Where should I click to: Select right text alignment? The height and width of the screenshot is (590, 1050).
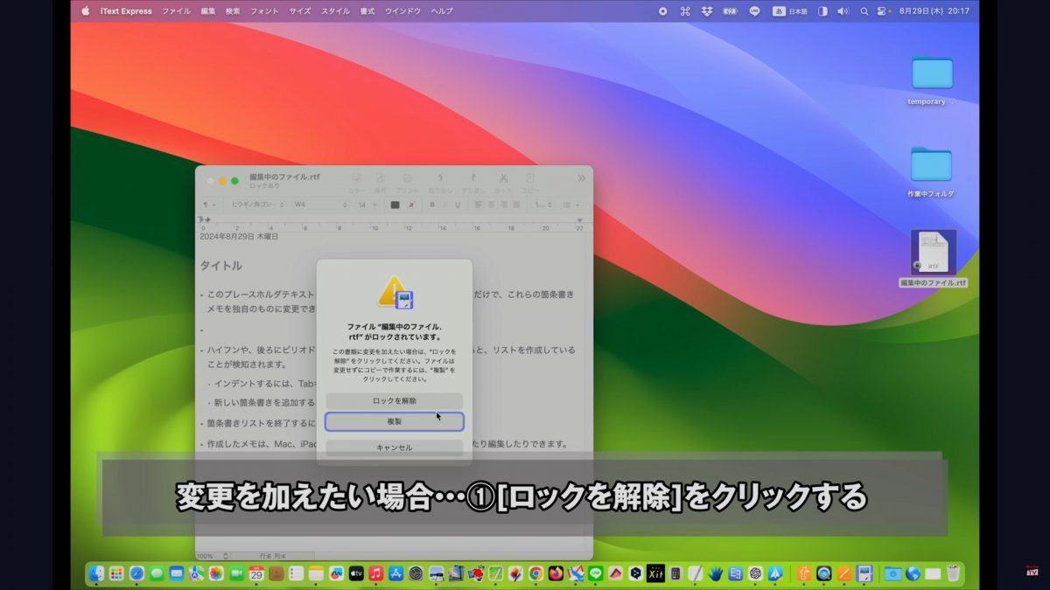(x=506, y=205)
